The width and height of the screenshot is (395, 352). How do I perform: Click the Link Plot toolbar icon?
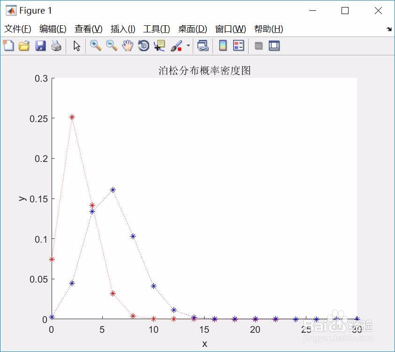[x=202, y=46]
